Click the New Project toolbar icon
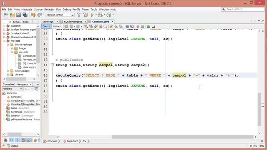267x150 pixels. click(x=12, y=15)
